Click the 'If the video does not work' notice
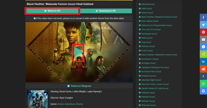This screenshot has width=207, height=108. point(79,18)
